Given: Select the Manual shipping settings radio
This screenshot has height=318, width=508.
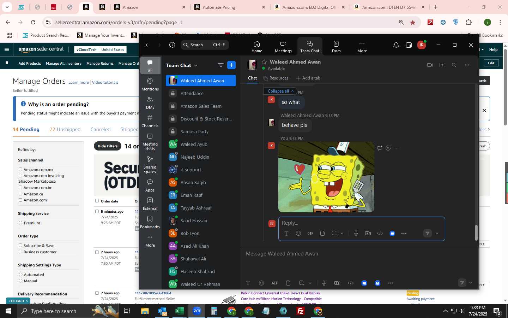Looking at the screenshot, I should tap(20, 281).
